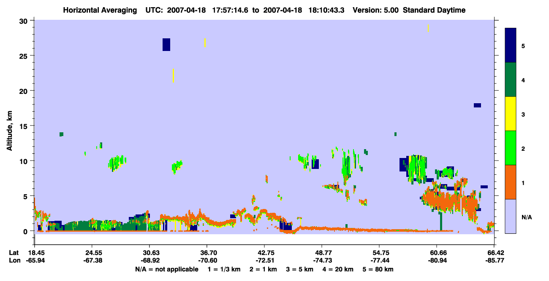Click the dark blue colorbar segment labeled 5
Viewport: 549px width, 281px height.
click(x=511, y=45)
